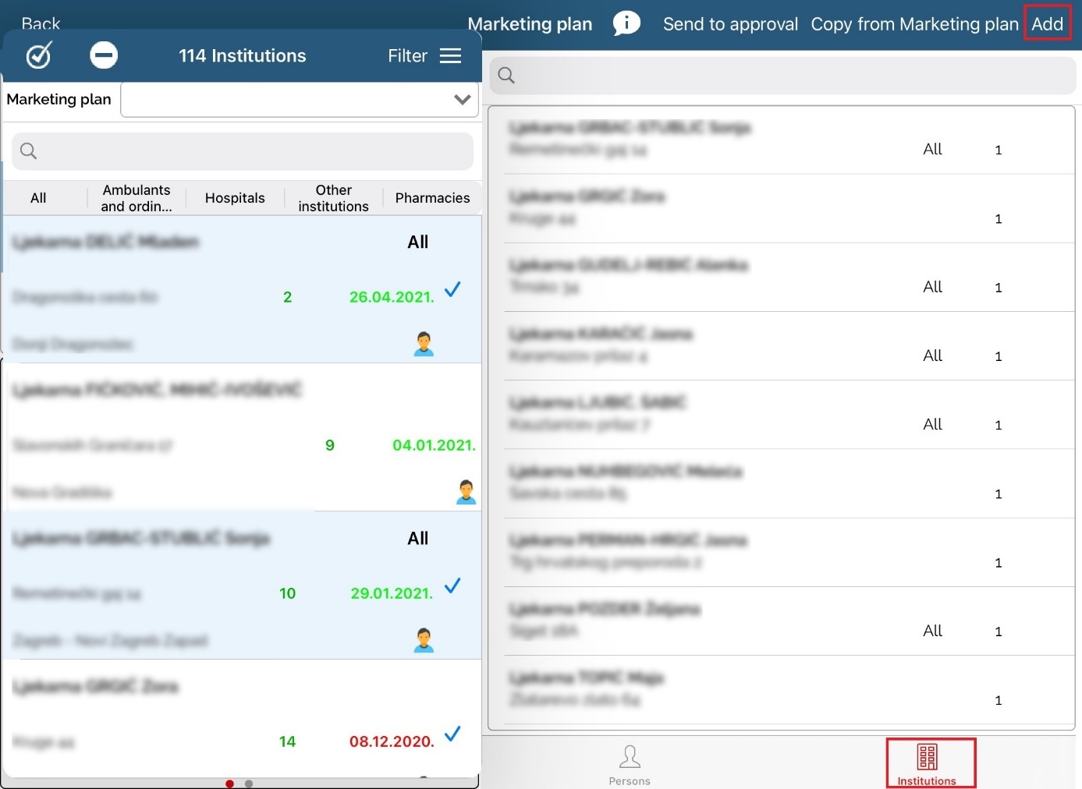Viewport: 1082px width, 789px height.
Task: Open the info speech bubble icon
Action: click(626, 23)
